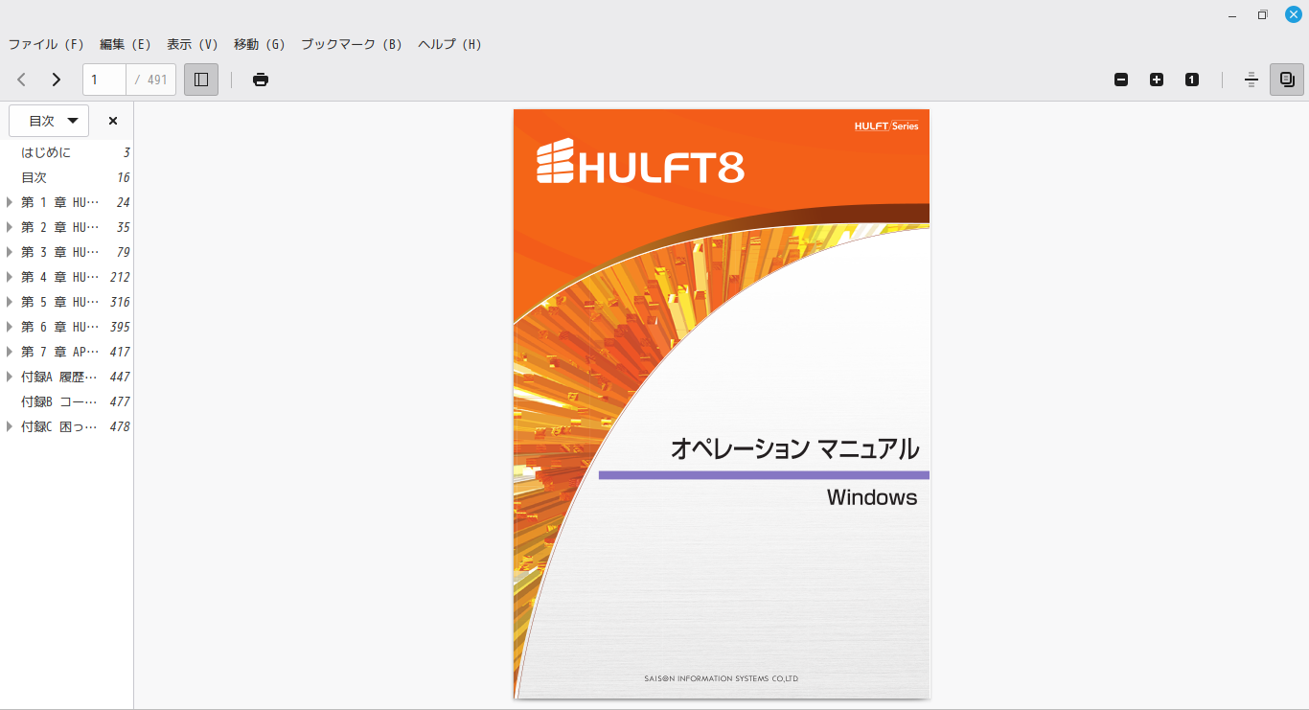The image size is (1309, 710).
Task: Close the viewer window
Action: (x=1294, y=14)
